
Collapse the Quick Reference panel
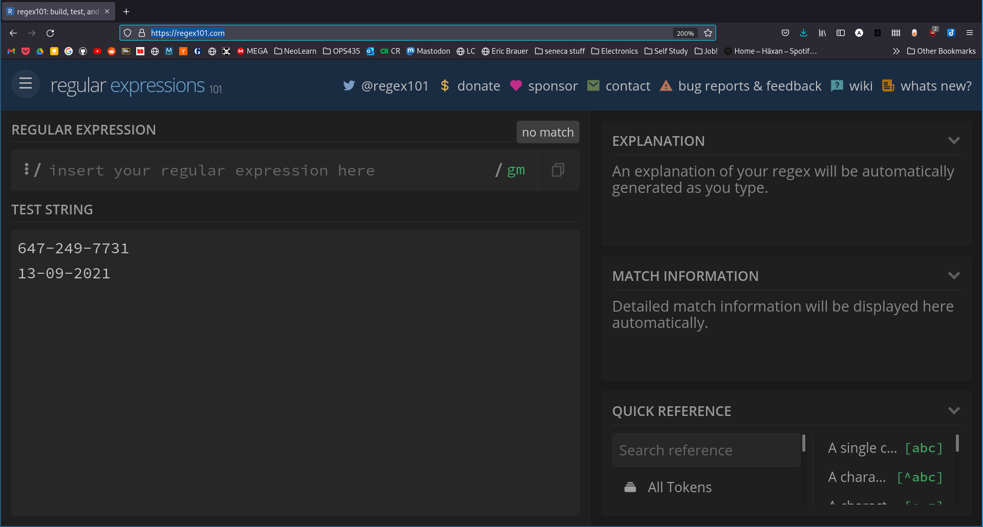953,411
